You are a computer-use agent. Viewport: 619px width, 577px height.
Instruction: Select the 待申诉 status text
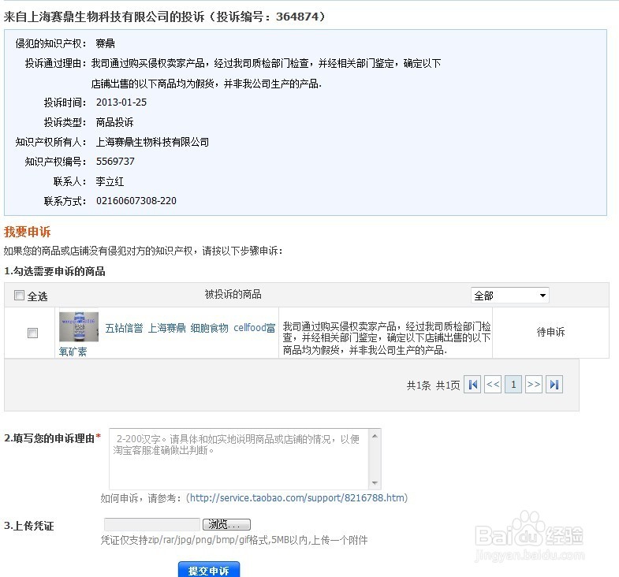[x=550, y=332]
